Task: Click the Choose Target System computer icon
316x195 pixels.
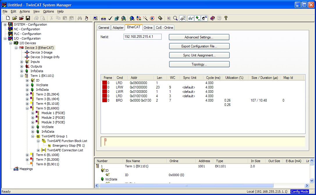Action: [95, 18]
